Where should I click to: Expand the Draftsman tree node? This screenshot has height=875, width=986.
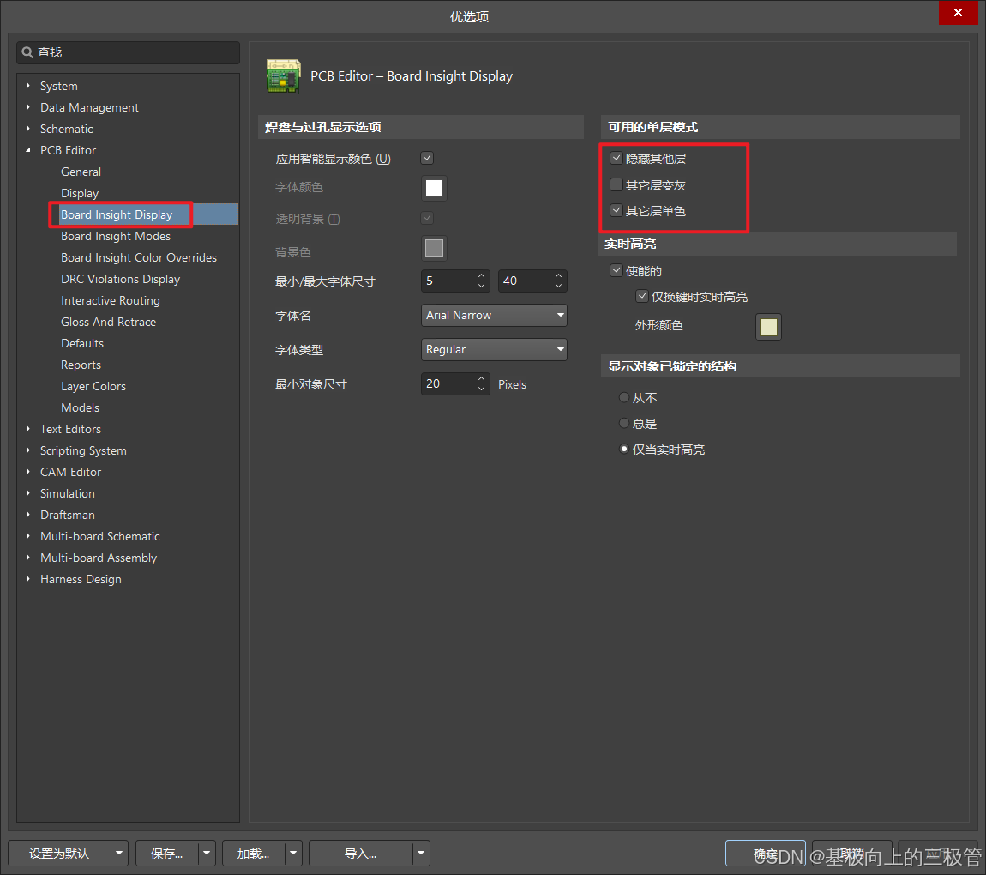(27, 514)
